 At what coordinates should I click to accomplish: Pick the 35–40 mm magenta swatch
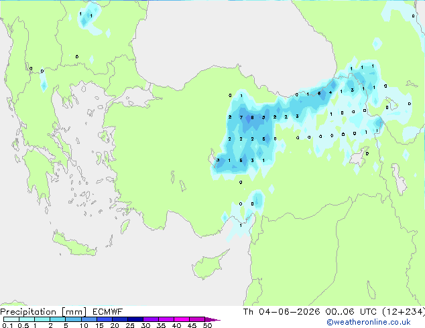click(166, 319)
